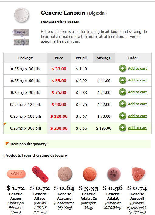Image resolution: width=155 pixels, height=215 pixels.
Task: Click green plus icon for 180 pills
Action: [x=122, y=116]
